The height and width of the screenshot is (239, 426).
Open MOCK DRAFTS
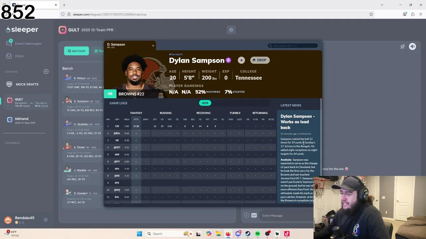click(23, 84)
